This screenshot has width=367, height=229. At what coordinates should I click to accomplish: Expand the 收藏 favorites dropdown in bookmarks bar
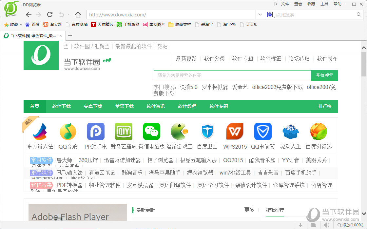coord(21,25)
